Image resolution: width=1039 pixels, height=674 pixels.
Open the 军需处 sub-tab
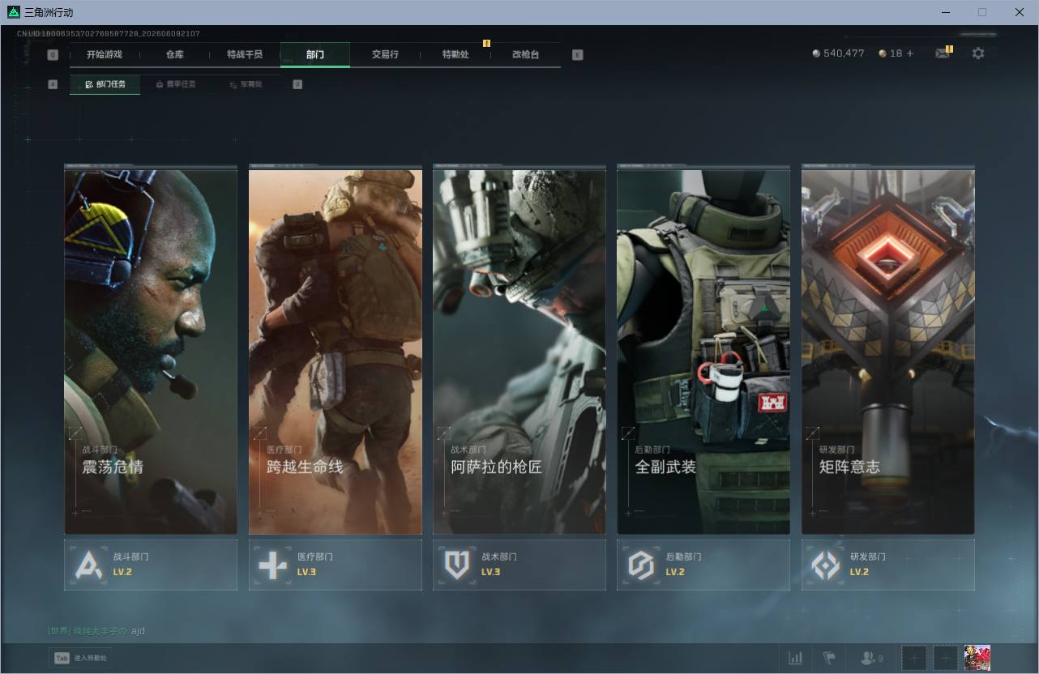coord(246,84)
